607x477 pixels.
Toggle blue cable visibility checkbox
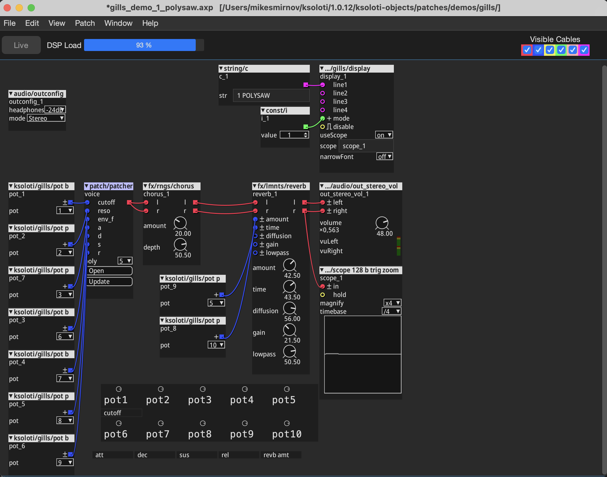pos(538,50)
